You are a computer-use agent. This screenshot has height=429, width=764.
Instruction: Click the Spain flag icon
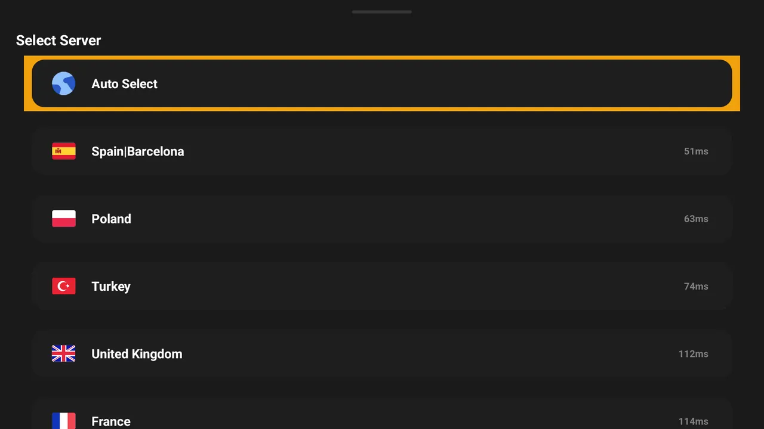click(63, 151)
